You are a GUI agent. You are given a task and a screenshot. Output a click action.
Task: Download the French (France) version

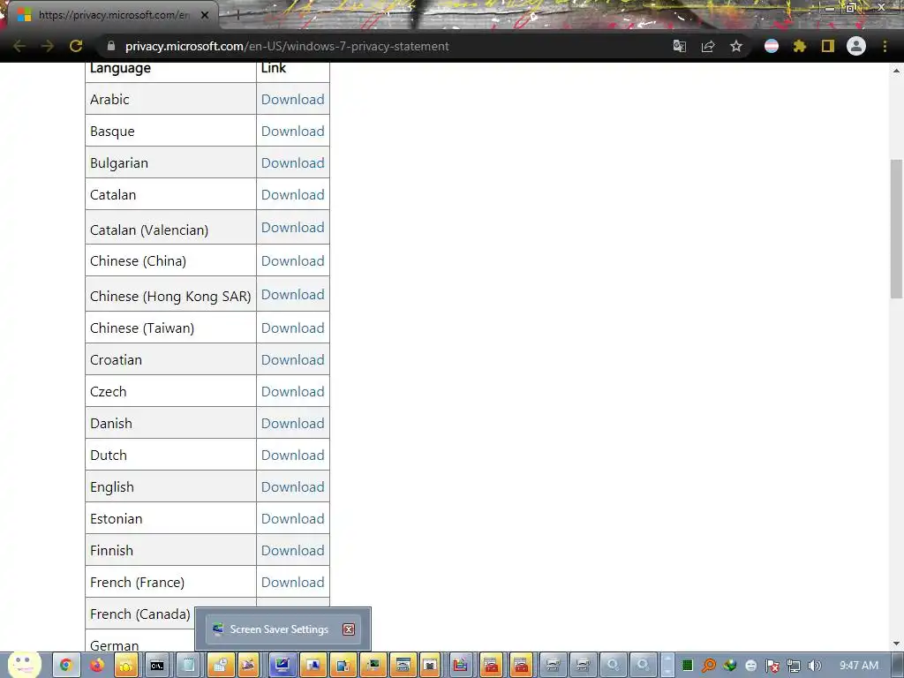tap(293, 582)
